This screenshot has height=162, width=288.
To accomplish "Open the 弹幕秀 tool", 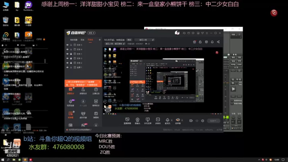I will (x=96, y=115).
